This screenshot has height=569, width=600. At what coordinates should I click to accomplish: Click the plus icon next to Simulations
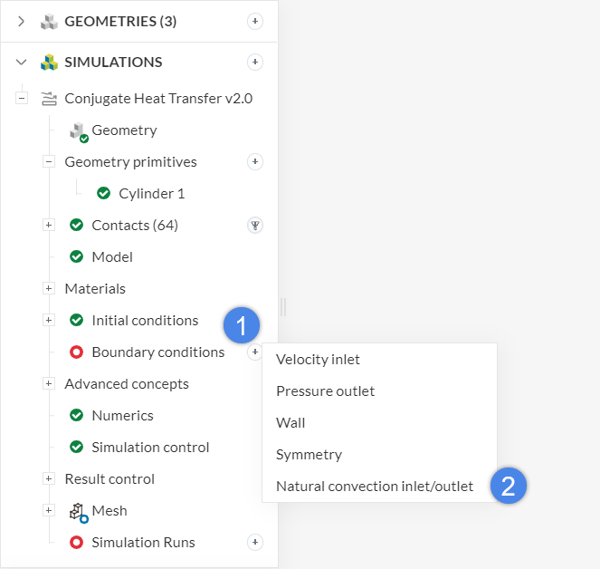[x=255, y=63]
